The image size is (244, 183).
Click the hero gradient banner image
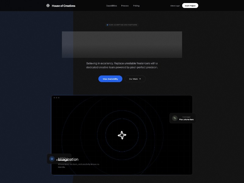[x=122, y=45]
